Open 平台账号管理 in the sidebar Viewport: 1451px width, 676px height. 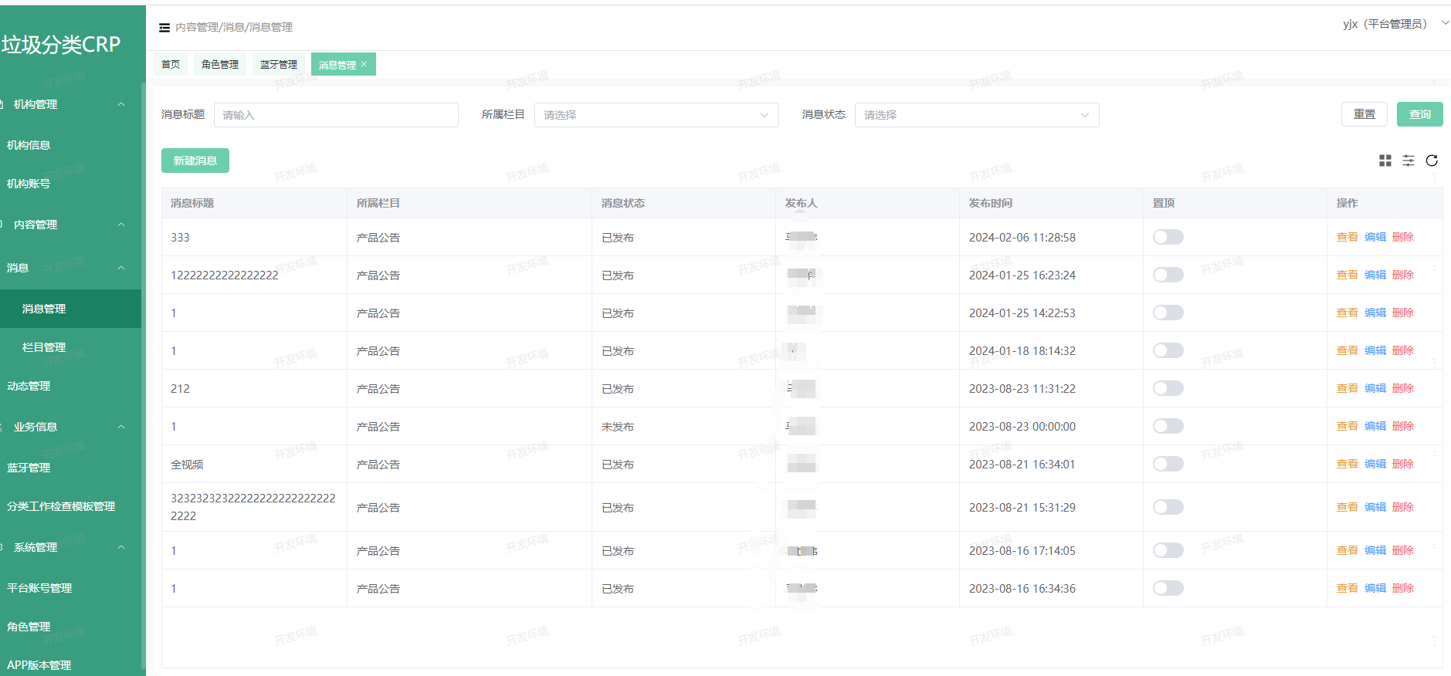pyautogui.click(x=39, y=588)
